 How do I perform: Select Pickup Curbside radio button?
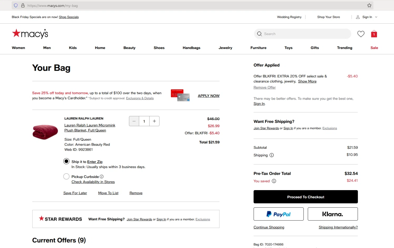(x=66, y=177)
